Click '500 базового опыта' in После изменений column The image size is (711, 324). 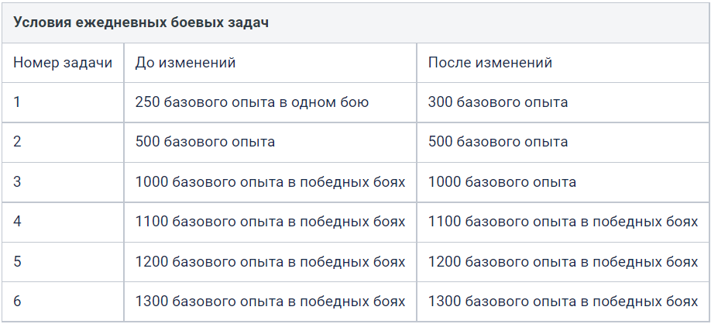pos(563,142)
